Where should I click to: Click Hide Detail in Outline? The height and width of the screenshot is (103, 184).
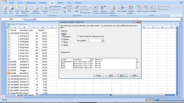(x=163, y=9)
